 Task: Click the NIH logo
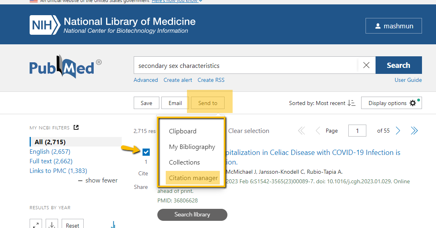tap(45, 25)
